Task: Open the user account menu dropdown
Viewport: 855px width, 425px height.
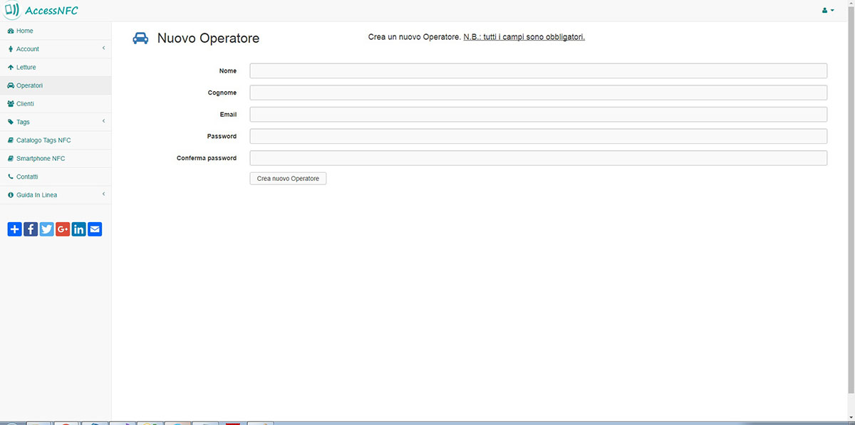Action: pyautogui.click(x=828, y=11)
